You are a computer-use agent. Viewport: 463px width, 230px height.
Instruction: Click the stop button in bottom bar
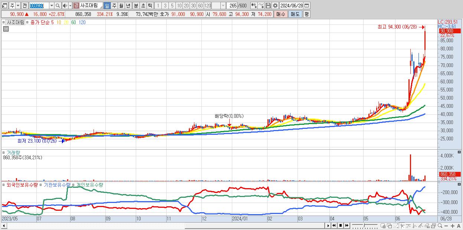coord(341,226)
